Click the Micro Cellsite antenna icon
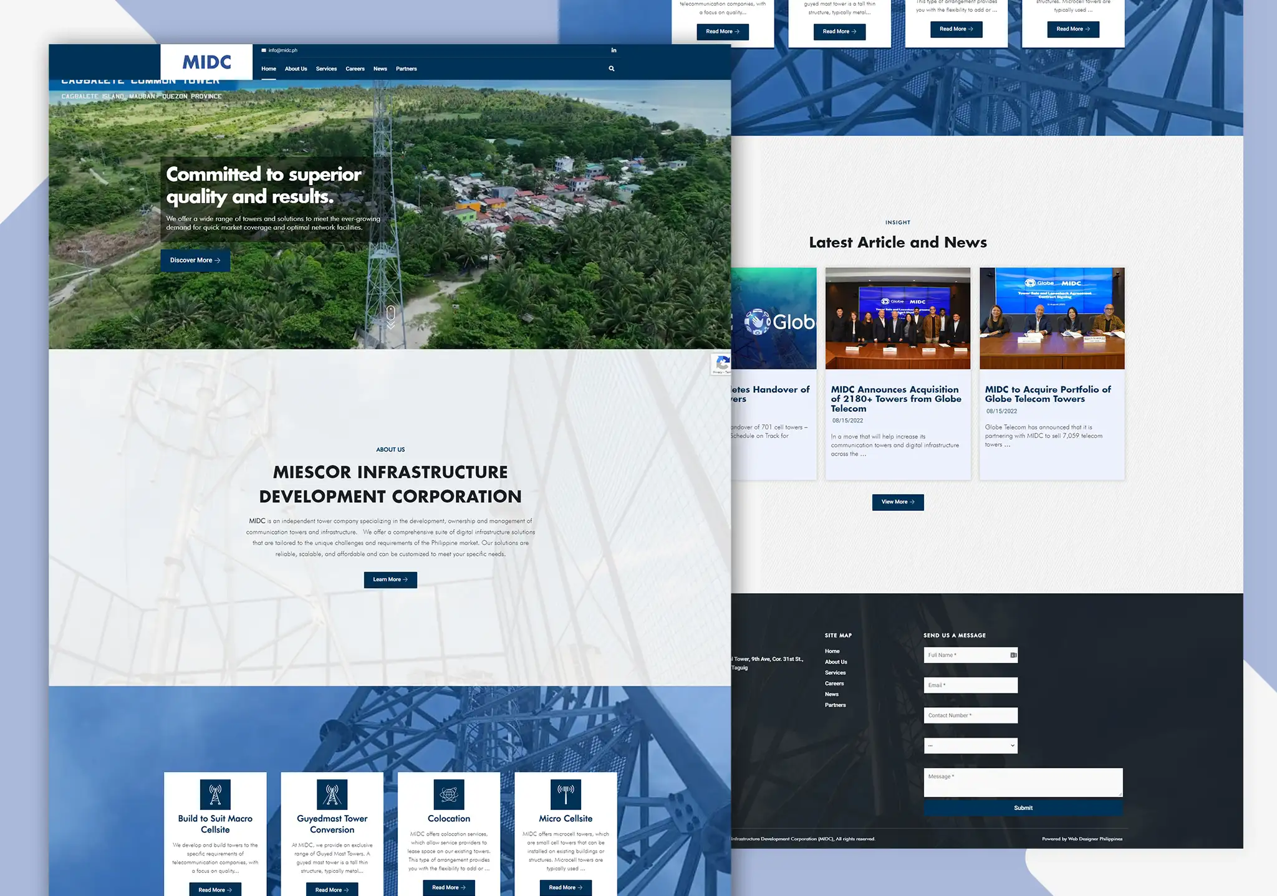This screenshot has height=896, width=1277. (x=566, y=794)
